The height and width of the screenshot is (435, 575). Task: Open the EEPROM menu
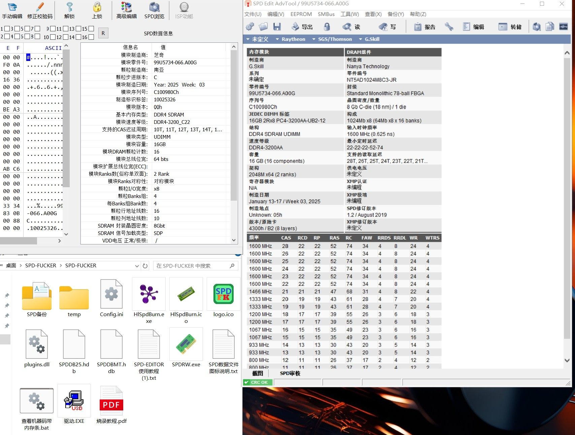(301, 14)
